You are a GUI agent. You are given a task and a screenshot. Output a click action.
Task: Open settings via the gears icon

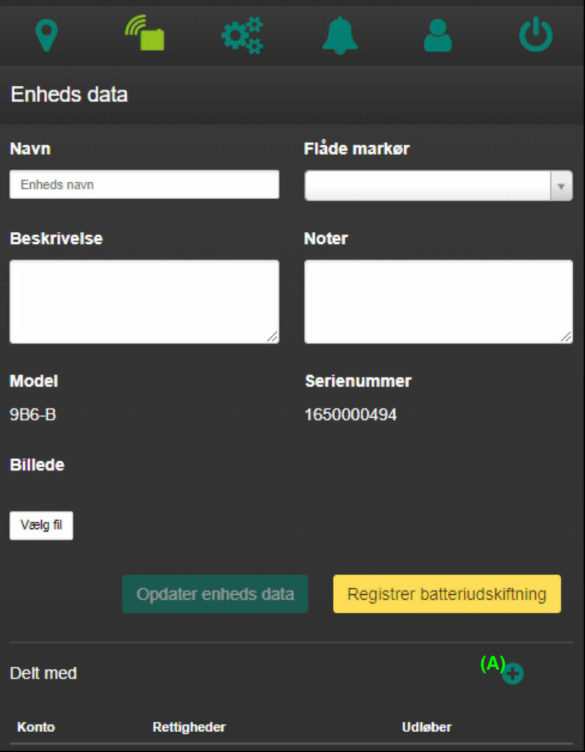coord(243,35)
